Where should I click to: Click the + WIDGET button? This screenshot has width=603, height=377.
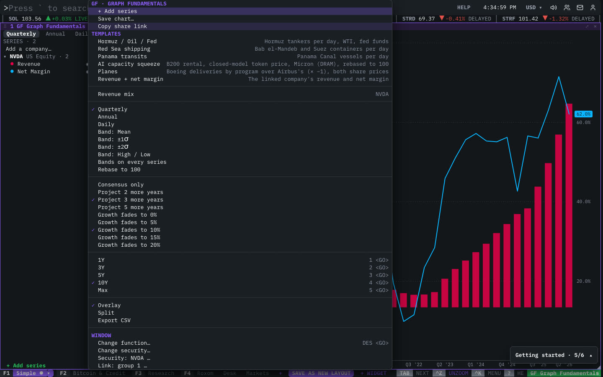(373, 373)
